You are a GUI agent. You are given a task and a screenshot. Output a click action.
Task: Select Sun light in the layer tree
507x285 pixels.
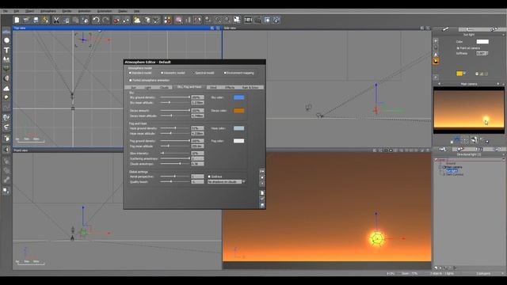point(452,171)
